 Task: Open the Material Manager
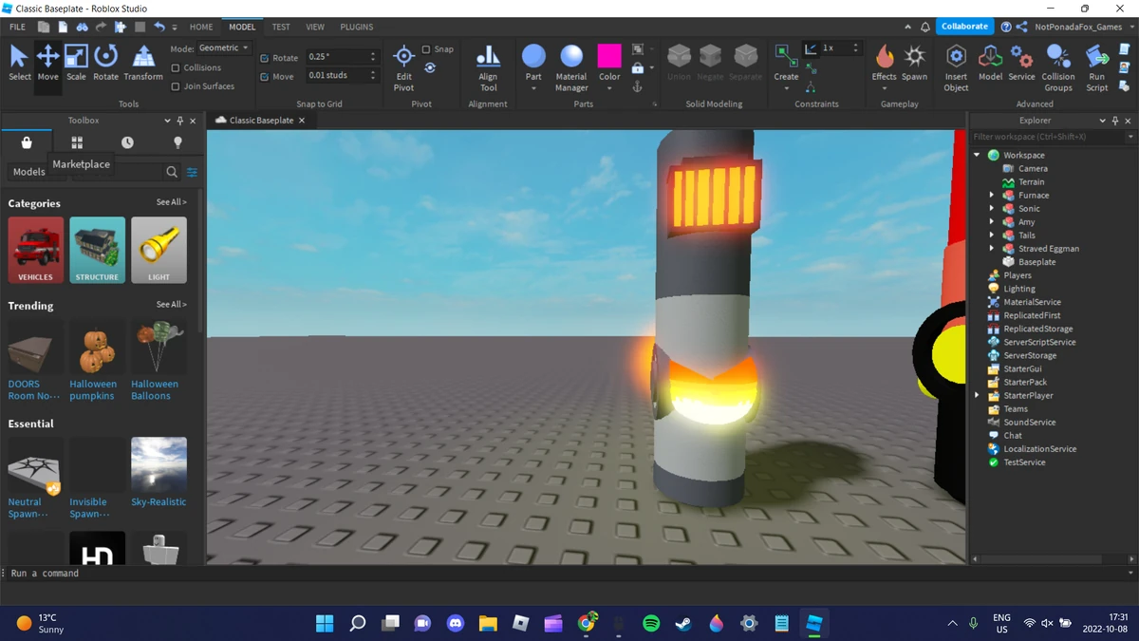[x=570, y=65]
